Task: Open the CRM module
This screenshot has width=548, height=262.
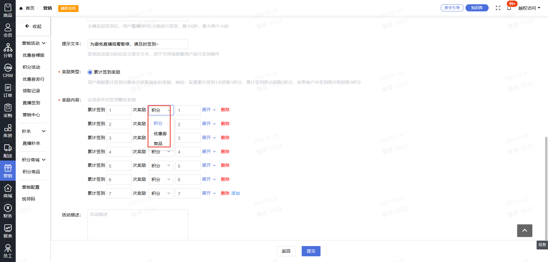Action: (x=8, y=71)
